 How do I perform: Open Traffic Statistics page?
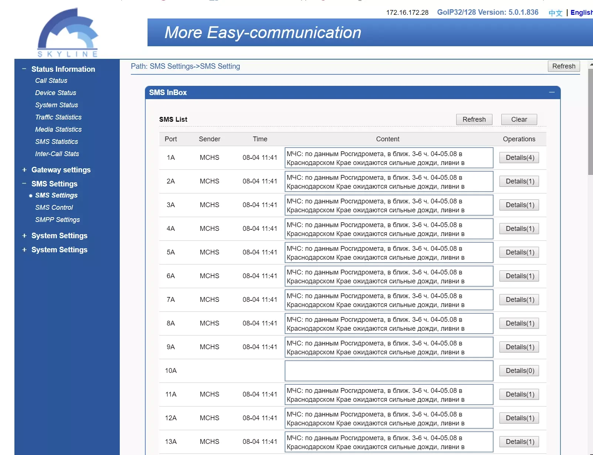pos(58,117)
